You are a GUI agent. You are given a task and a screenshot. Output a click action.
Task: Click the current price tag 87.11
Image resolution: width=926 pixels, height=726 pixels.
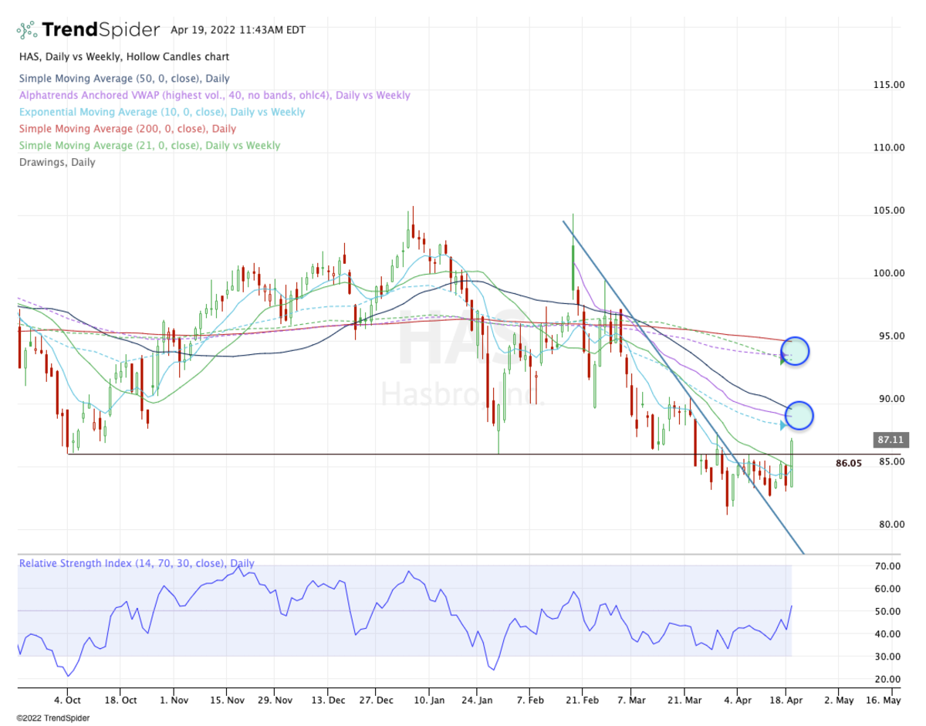[891, 441]
